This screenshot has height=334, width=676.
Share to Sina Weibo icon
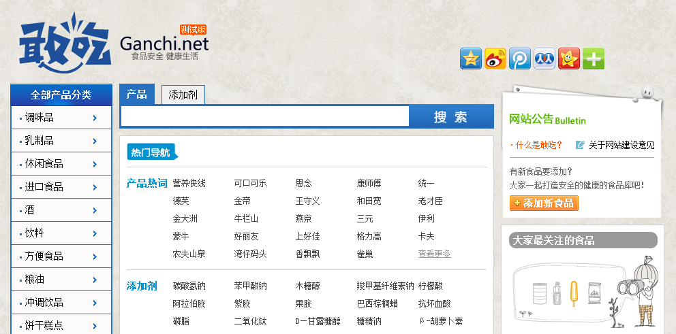(495, 59)
